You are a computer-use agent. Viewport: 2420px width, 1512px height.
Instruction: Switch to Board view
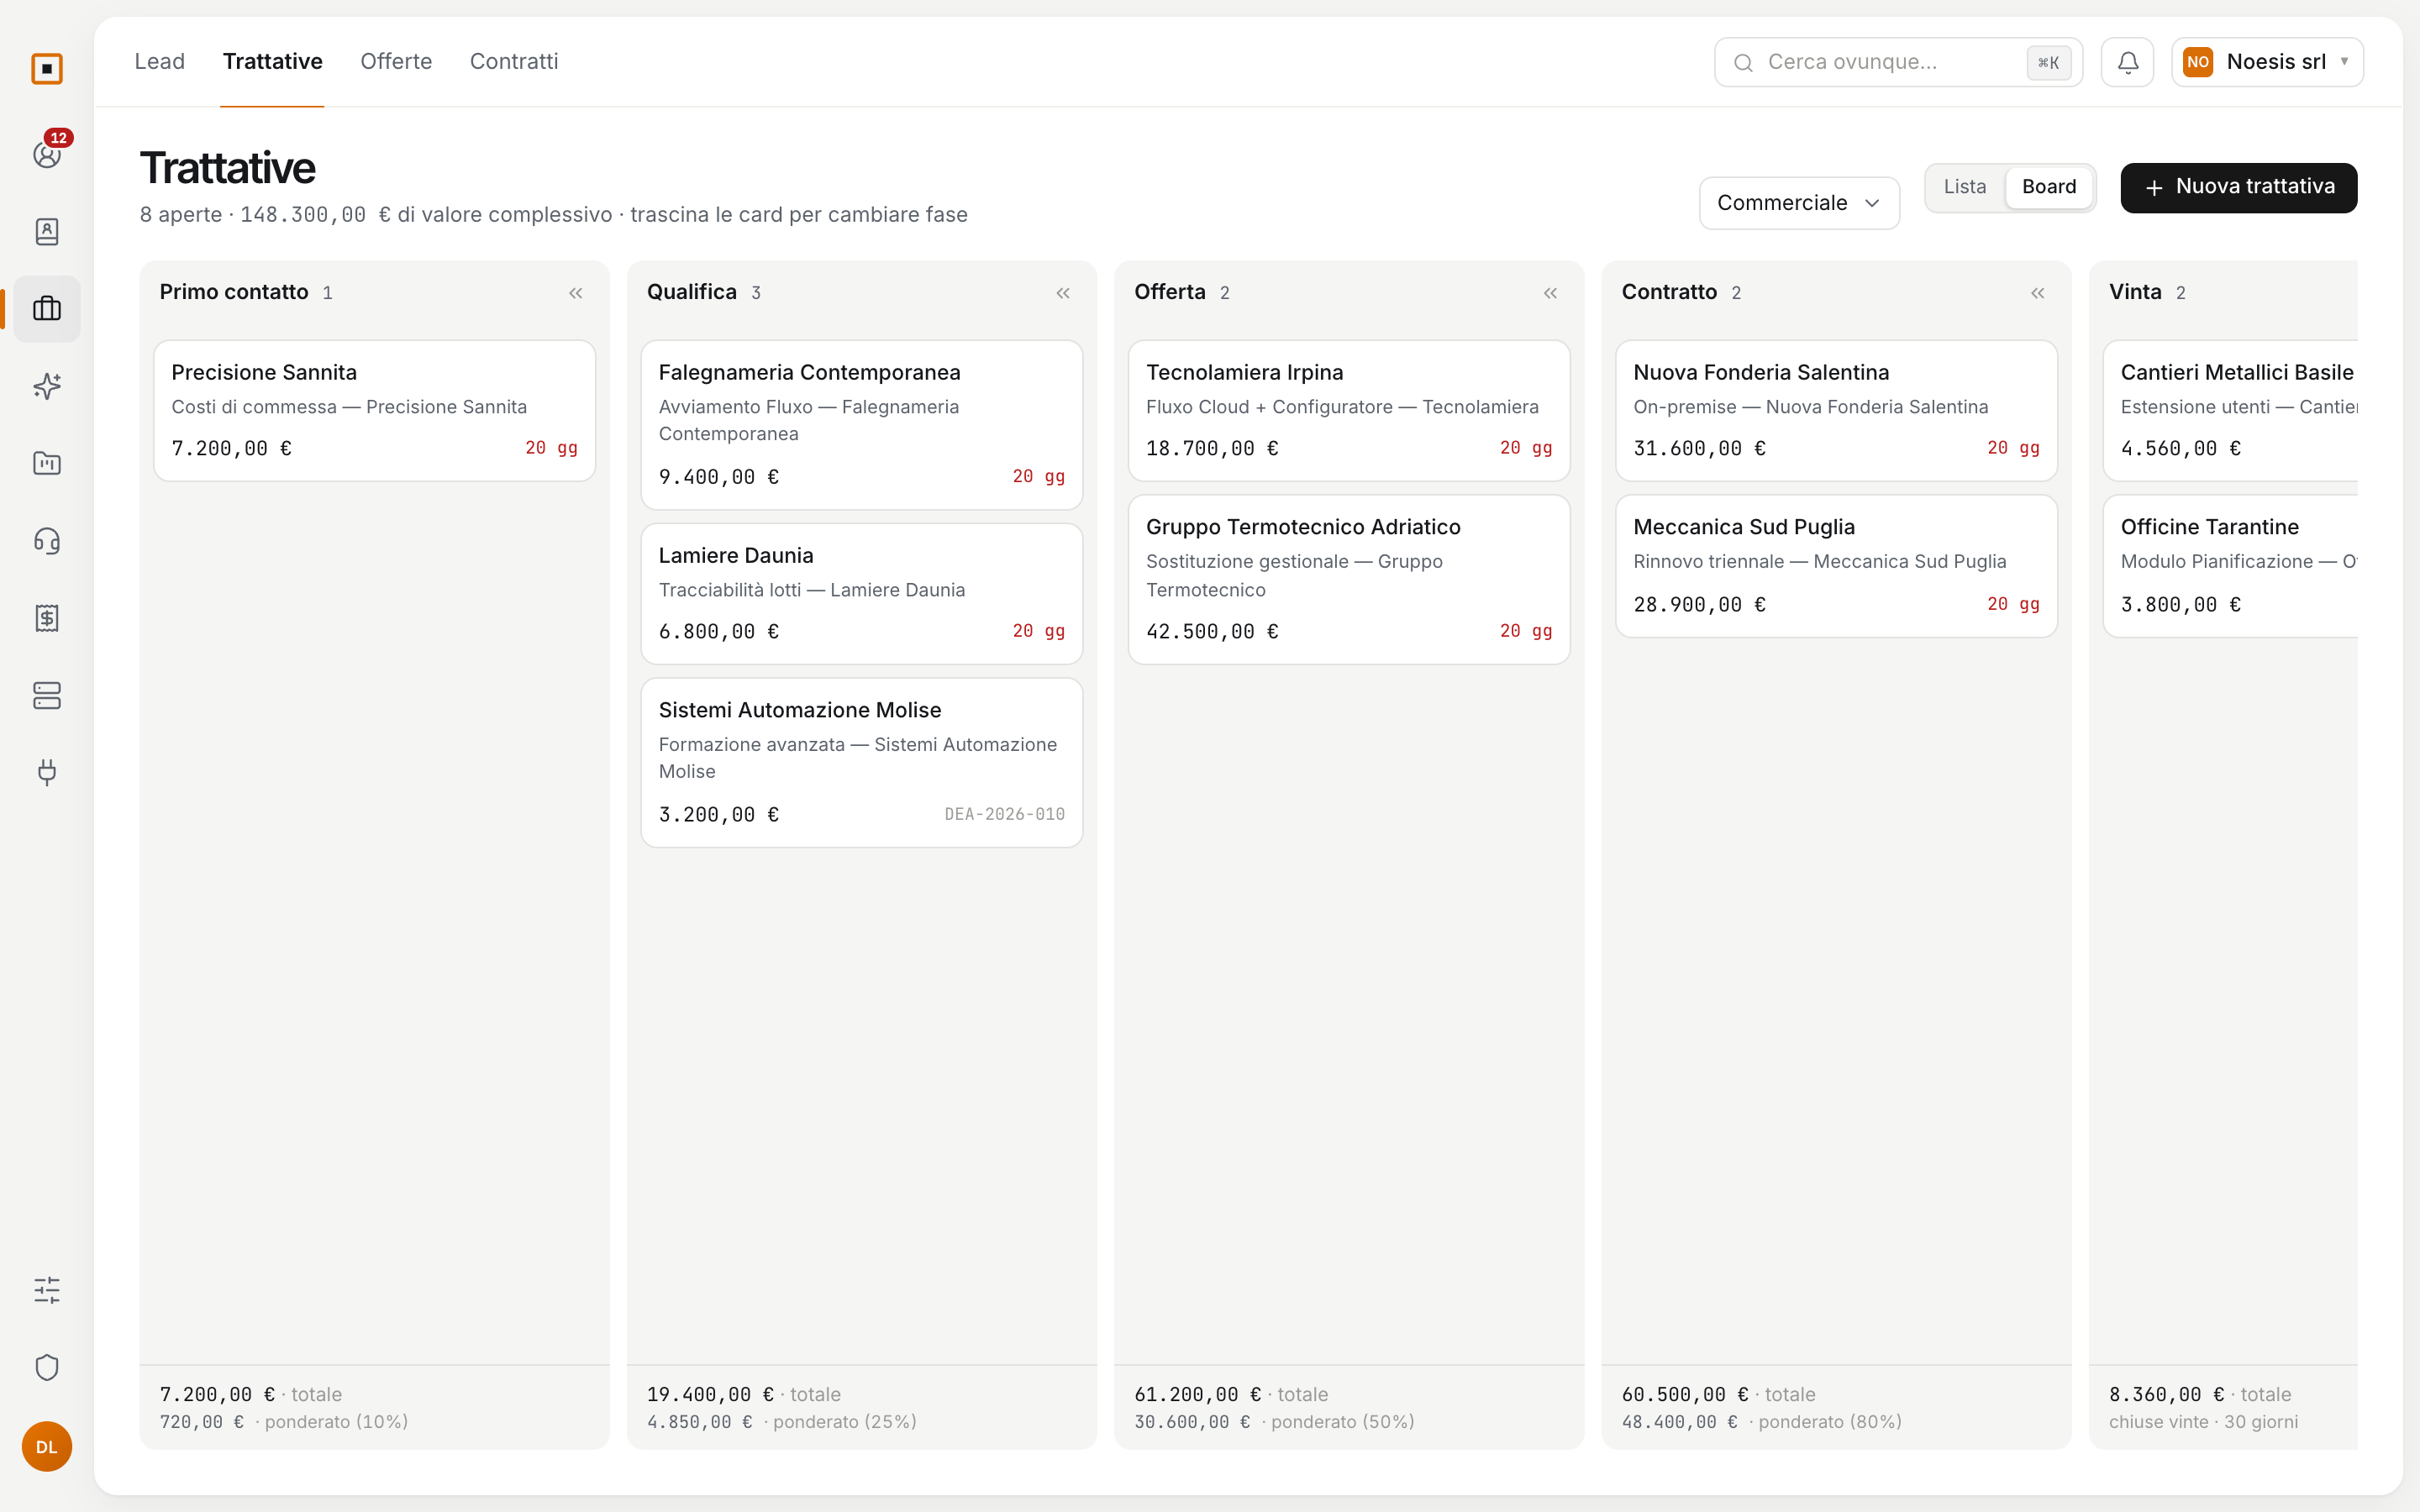(2049, 187)
